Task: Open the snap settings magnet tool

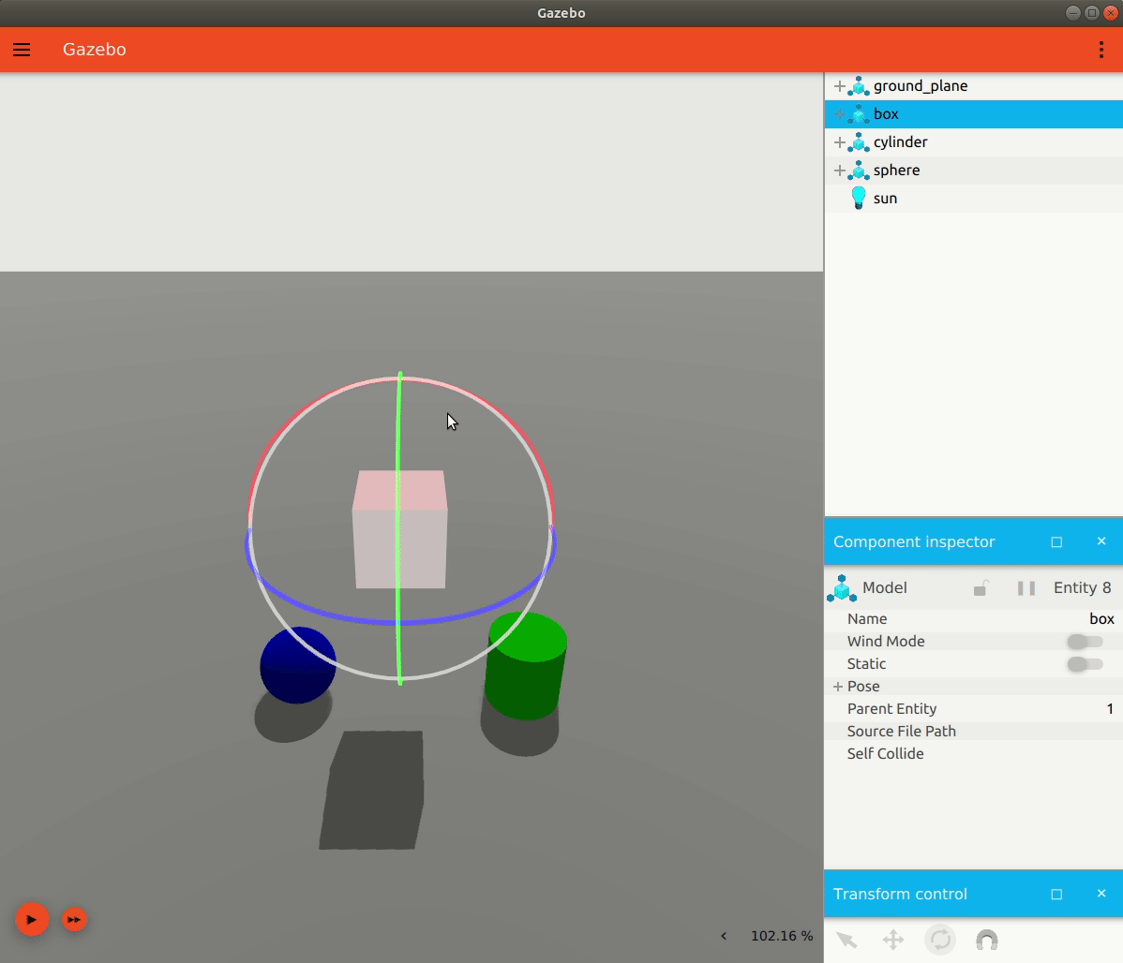Action: (x=987, y=941)
